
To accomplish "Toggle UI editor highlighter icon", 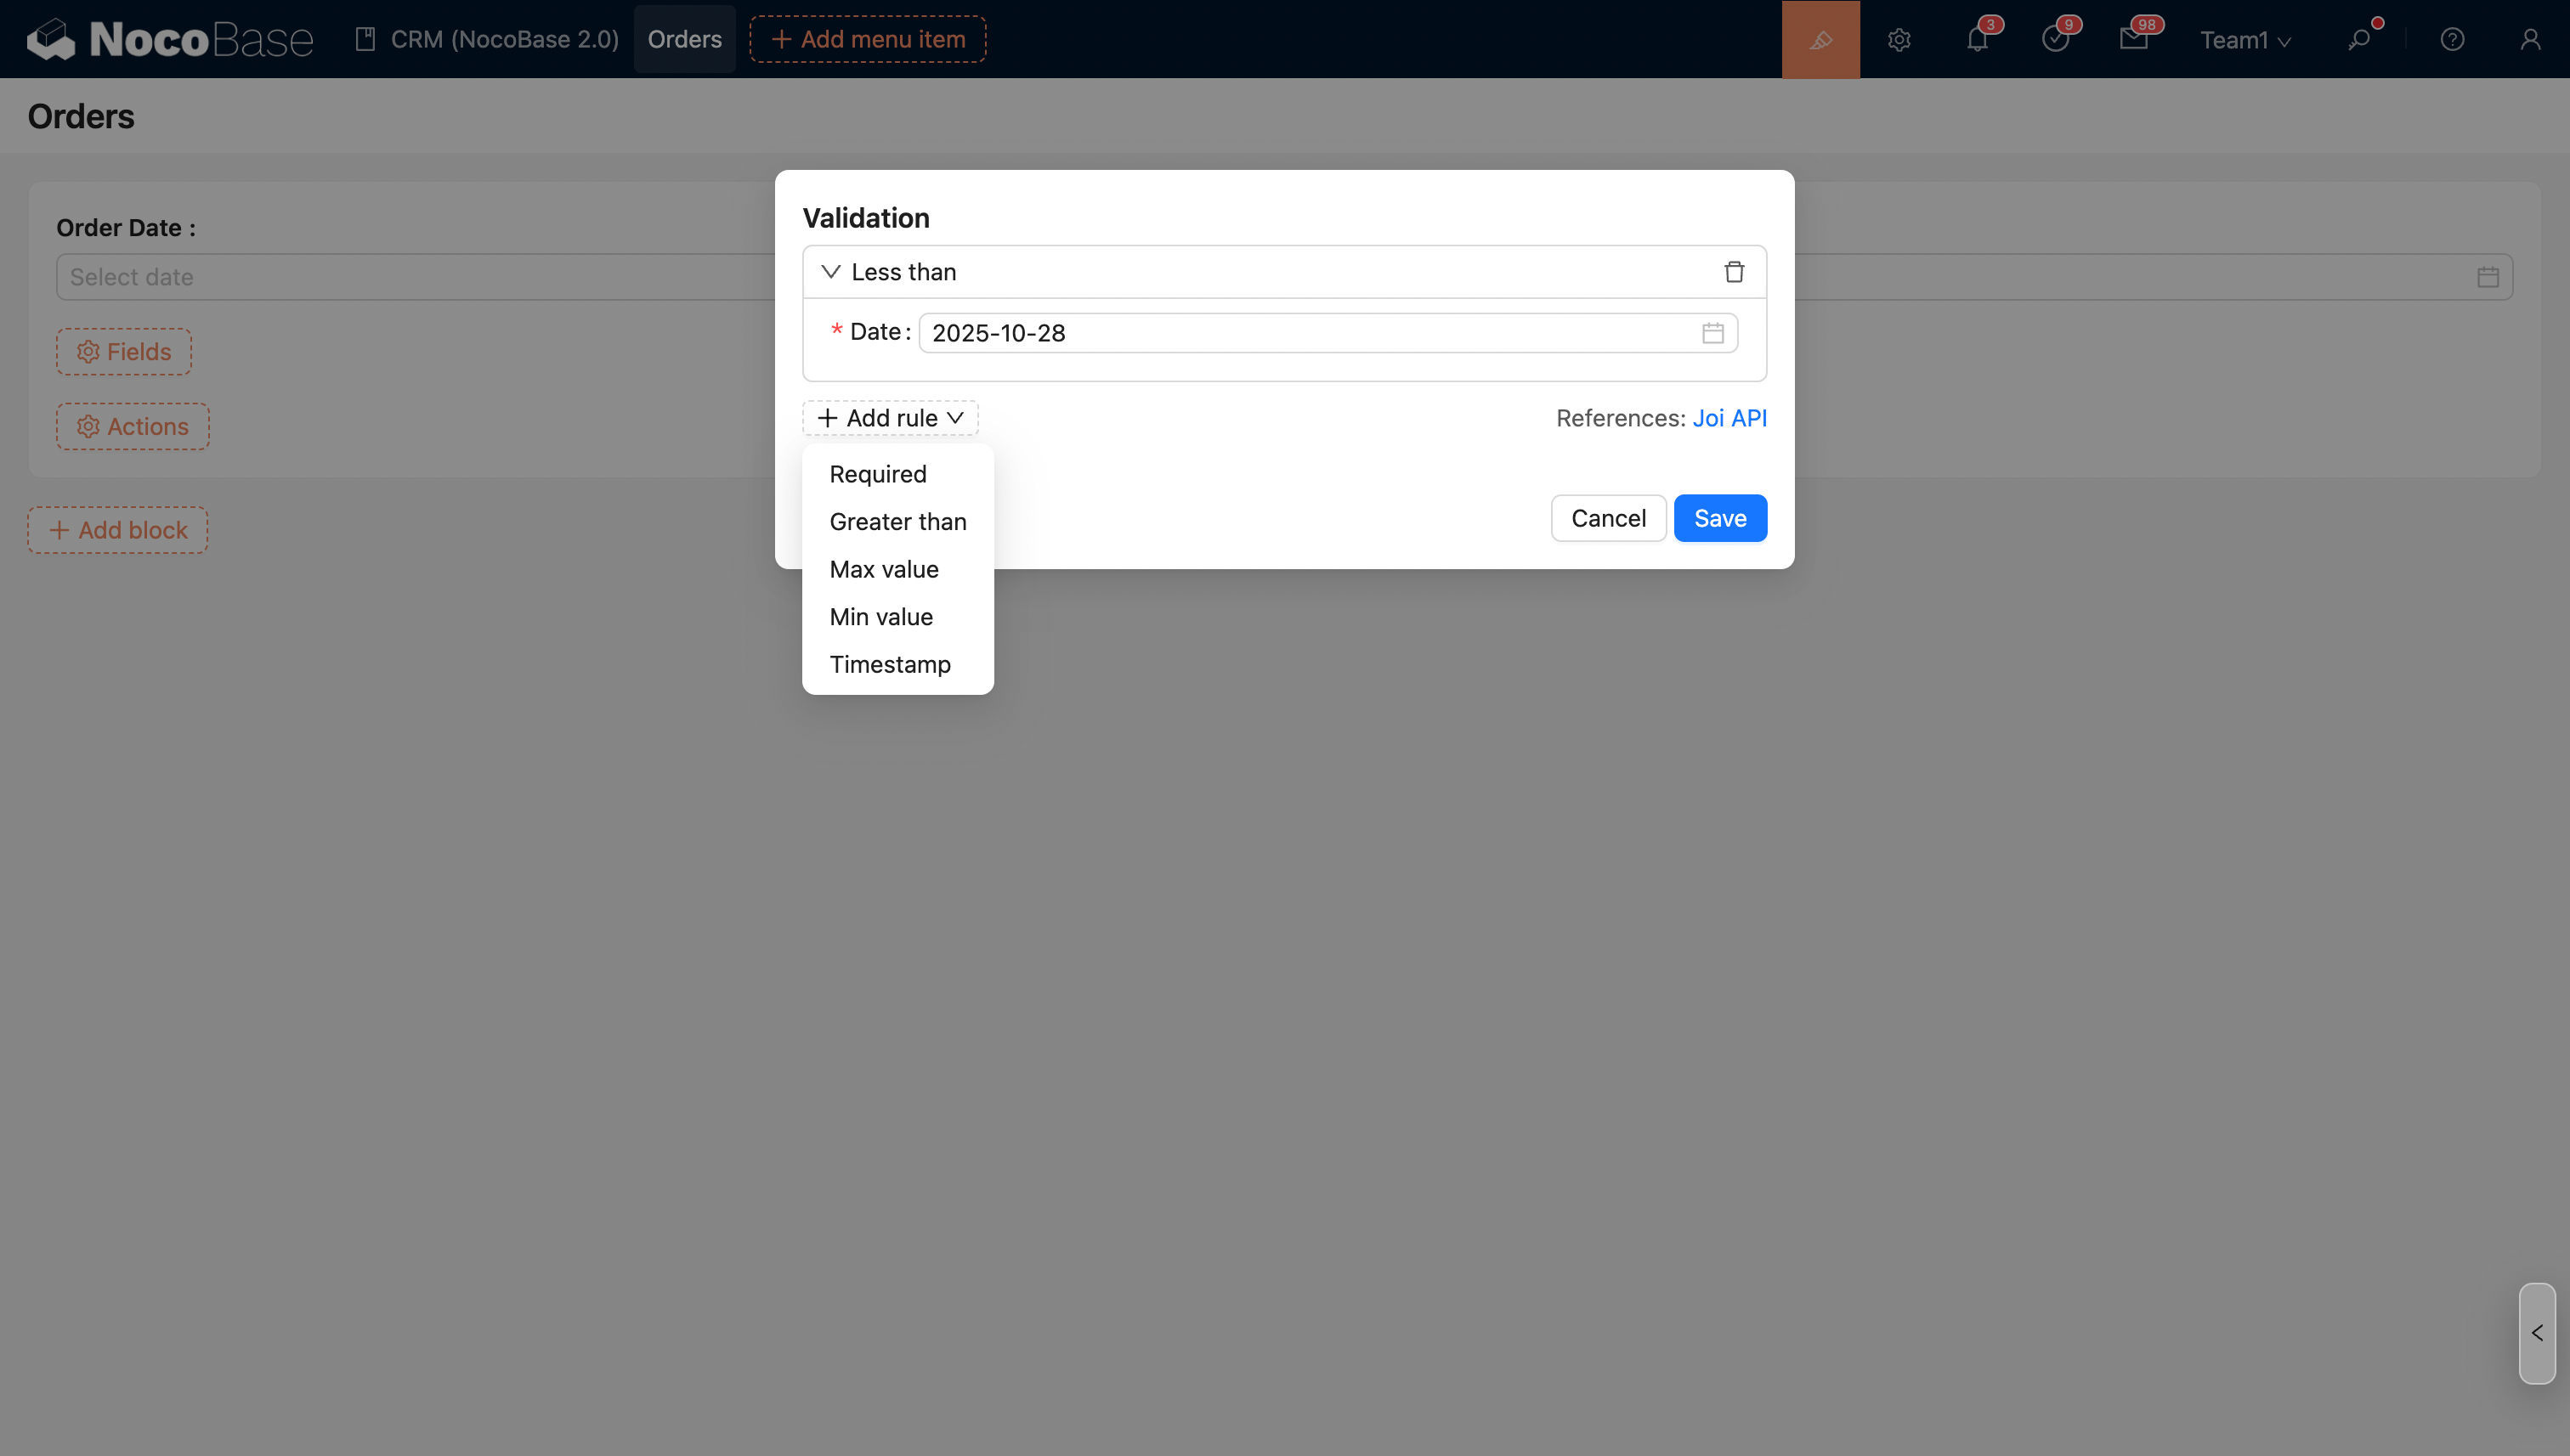I will [1820, 39].
